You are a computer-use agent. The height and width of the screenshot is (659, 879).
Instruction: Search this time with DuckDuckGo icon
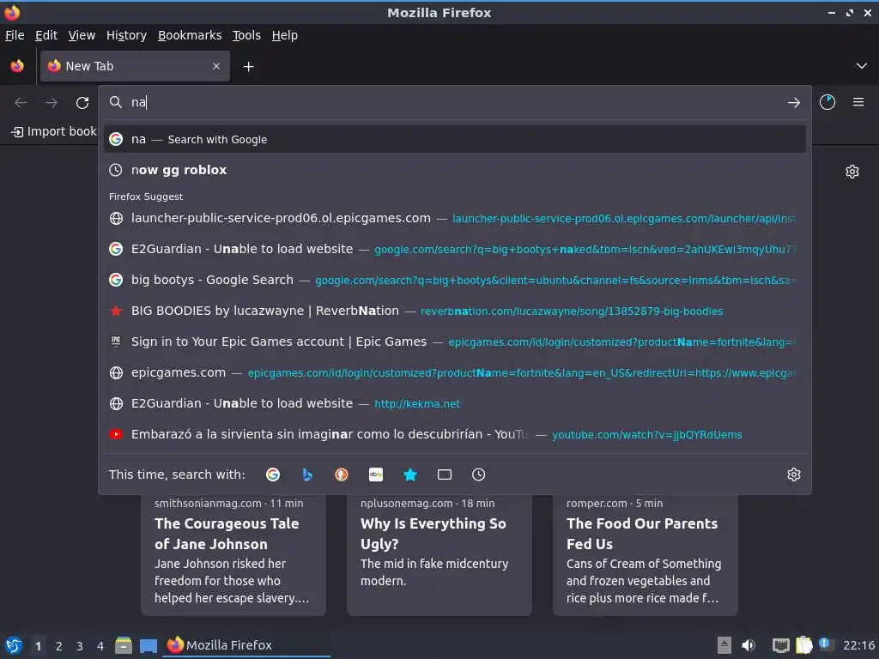point(342,475)
